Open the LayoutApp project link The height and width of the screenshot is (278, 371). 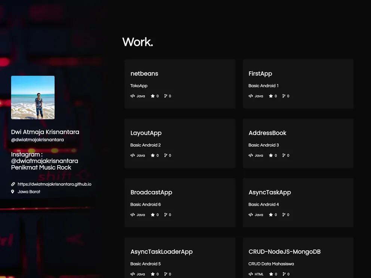[146, 133]
